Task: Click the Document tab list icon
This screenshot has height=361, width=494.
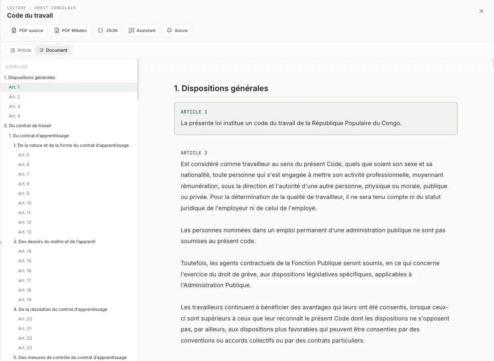Action: click(41, 50)
